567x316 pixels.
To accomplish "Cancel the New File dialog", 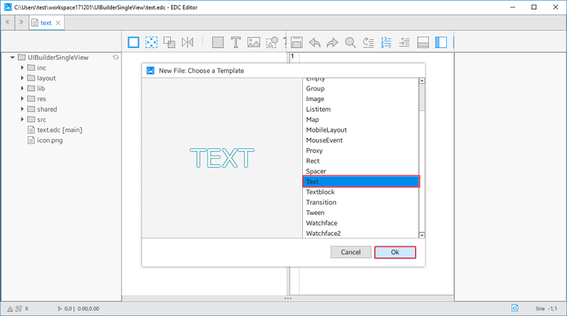I will click(350, 252).
